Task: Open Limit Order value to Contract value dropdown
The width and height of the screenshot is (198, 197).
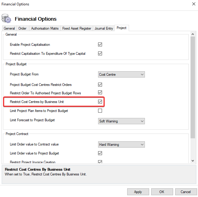Action: [x=121, y=145]
